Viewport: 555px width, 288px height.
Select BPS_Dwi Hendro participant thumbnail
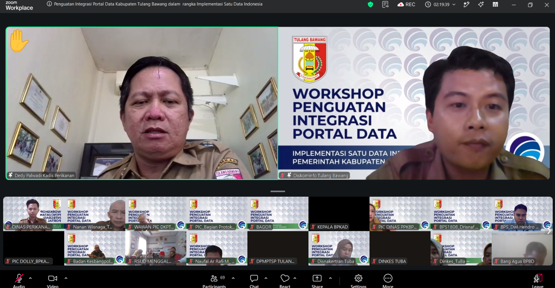tap(522, 214)
